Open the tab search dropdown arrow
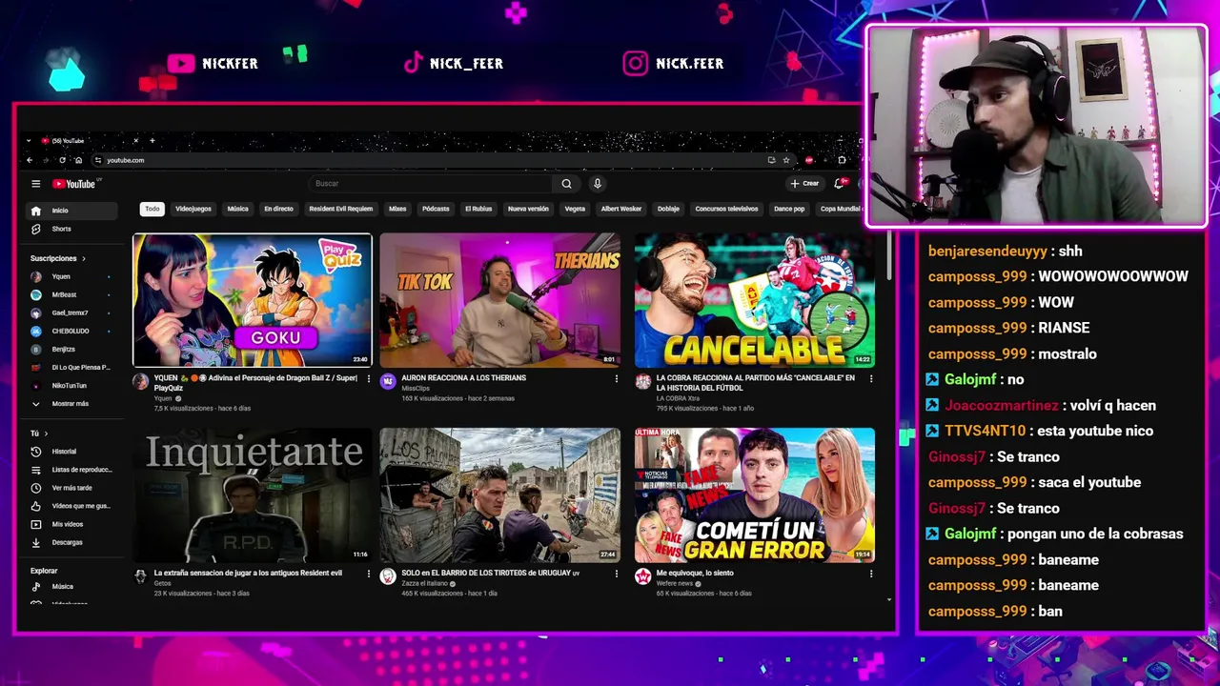Screen dimensions: 1220x686 point(30,141)
